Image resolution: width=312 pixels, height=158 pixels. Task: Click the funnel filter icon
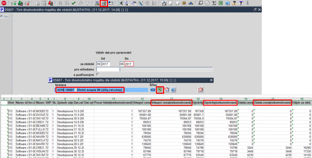pos(87,3)
